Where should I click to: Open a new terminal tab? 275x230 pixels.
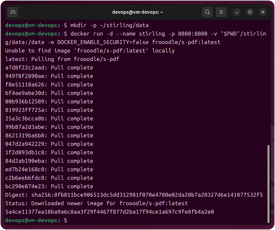[x=13, y=12]
